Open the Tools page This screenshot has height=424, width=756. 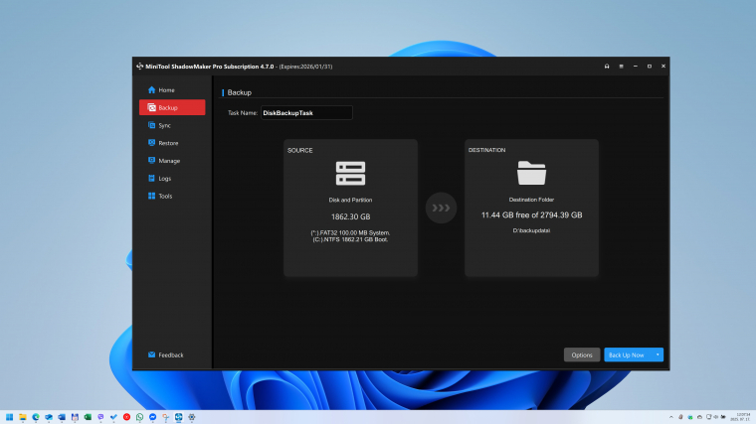(172, 196)
